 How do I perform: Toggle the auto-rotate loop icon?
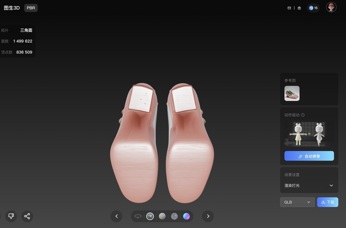click(138, 216)
